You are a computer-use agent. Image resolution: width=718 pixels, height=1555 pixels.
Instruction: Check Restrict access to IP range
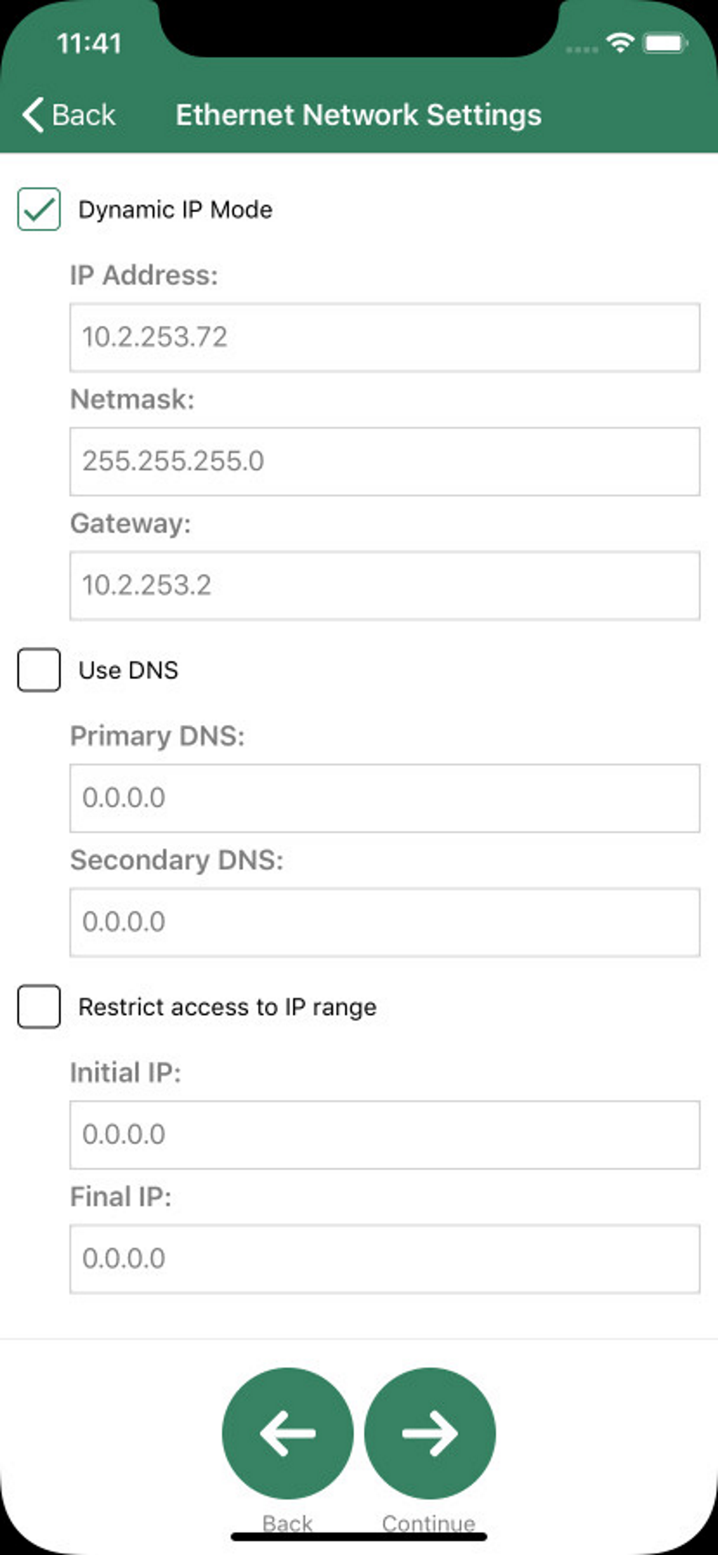click(x=39, y=1006)
